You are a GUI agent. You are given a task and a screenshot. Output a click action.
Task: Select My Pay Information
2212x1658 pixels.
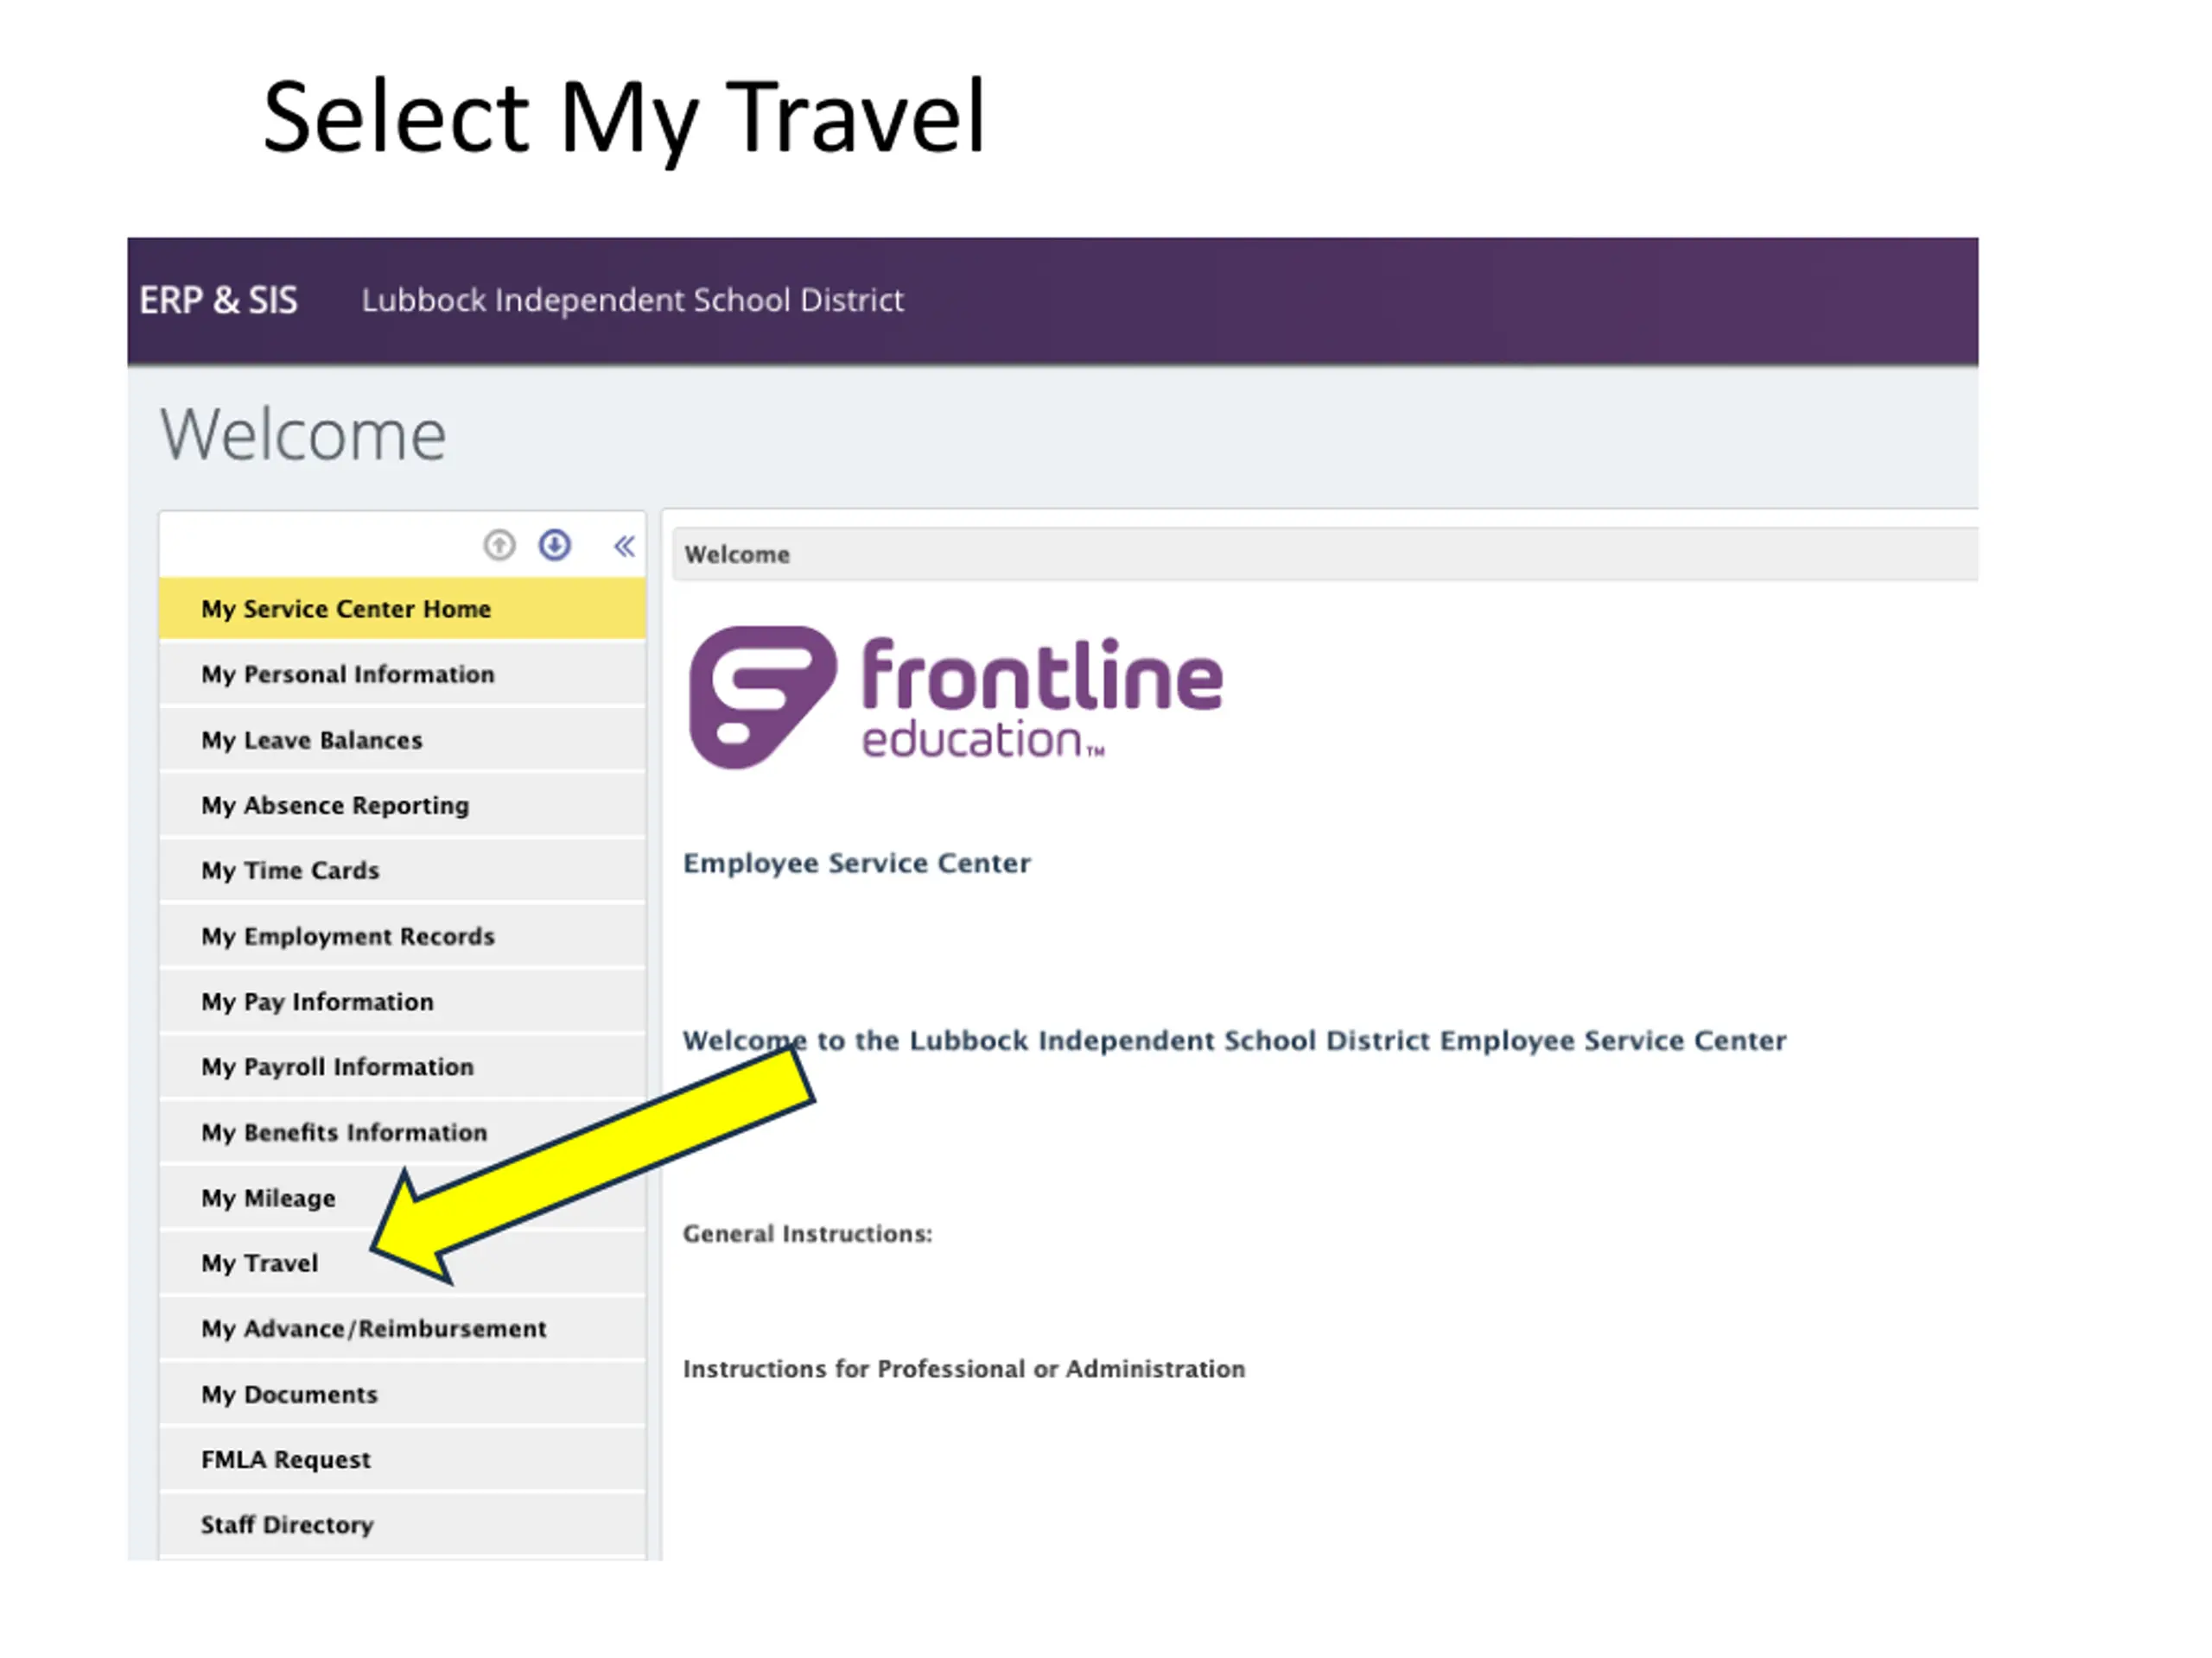pos(402,1002)
